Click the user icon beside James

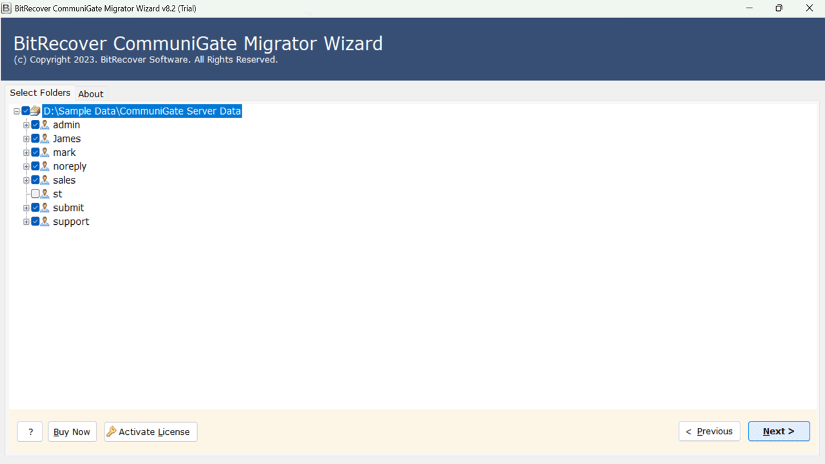(x=45, y=139)
